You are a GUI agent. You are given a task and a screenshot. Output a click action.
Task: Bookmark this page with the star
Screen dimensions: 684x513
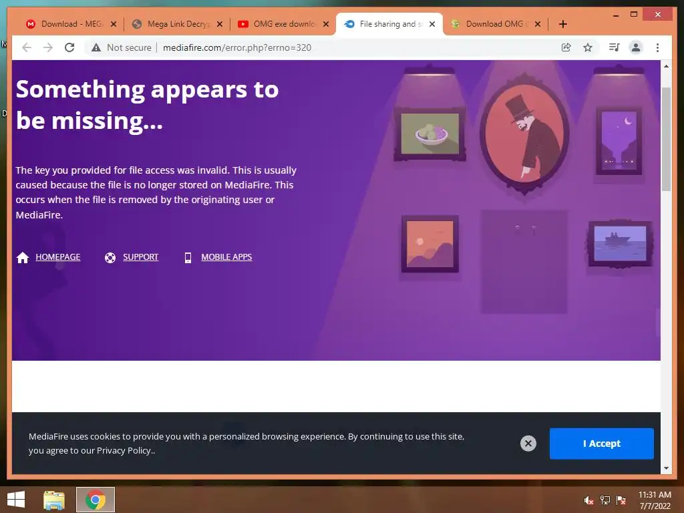(x=588, y=47)
